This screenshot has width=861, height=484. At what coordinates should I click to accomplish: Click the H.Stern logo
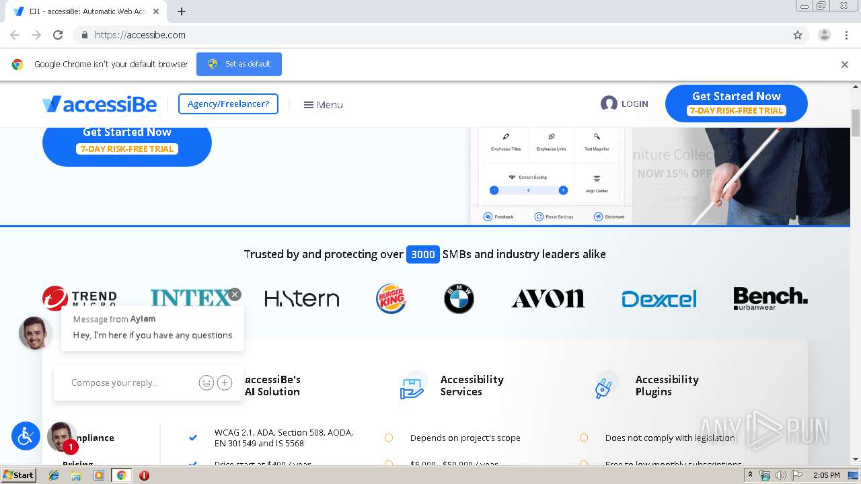[x=301, y=298]
